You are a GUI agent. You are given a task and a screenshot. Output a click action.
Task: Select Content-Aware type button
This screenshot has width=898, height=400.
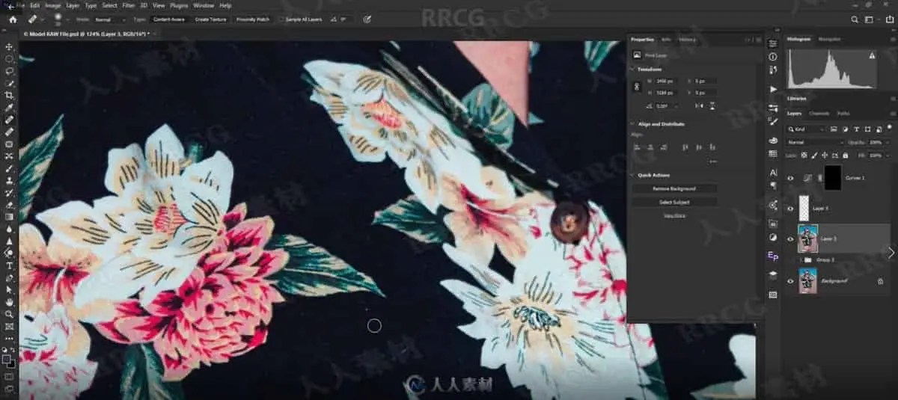169,19
